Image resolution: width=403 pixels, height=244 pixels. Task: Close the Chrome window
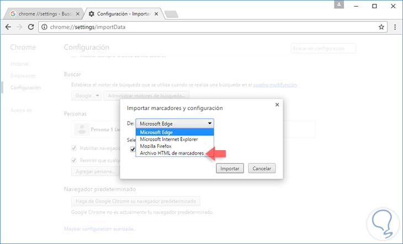(x=393, y=6)
